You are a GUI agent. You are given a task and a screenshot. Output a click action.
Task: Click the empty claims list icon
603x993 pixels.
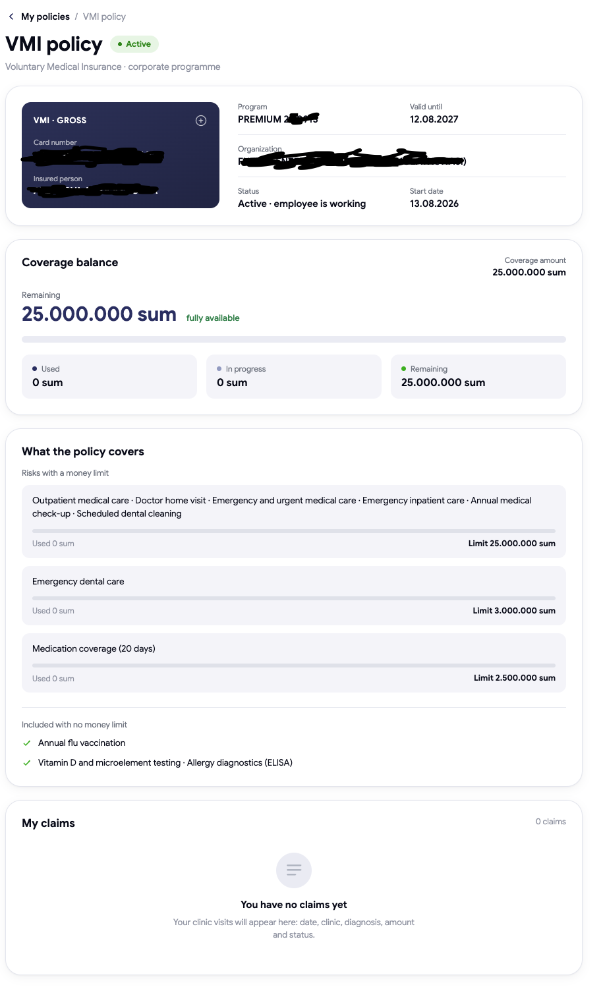pyautogui.click(x=294, y=870)
